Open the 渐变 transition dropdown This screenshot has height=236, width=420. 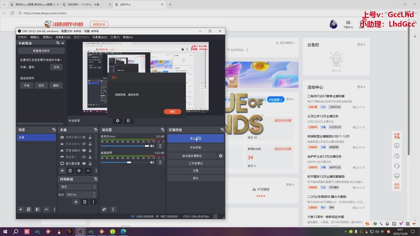[78, 187]
